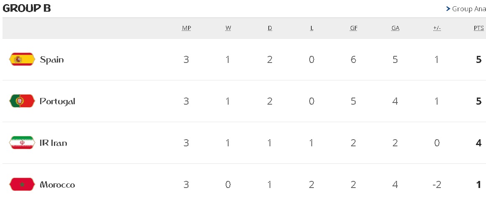Click the +/- goal difference header
Screen dimensions: 486x198
[x=437, y=28]
